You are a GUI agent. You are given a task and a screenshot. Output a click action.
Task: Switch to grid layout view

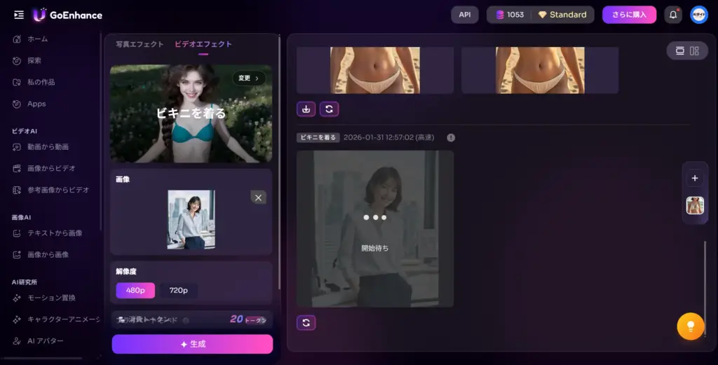point(695,50)
